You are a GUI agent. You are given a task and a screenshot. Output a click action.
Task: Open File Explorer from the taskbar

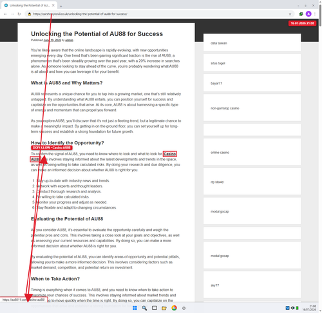164,308
